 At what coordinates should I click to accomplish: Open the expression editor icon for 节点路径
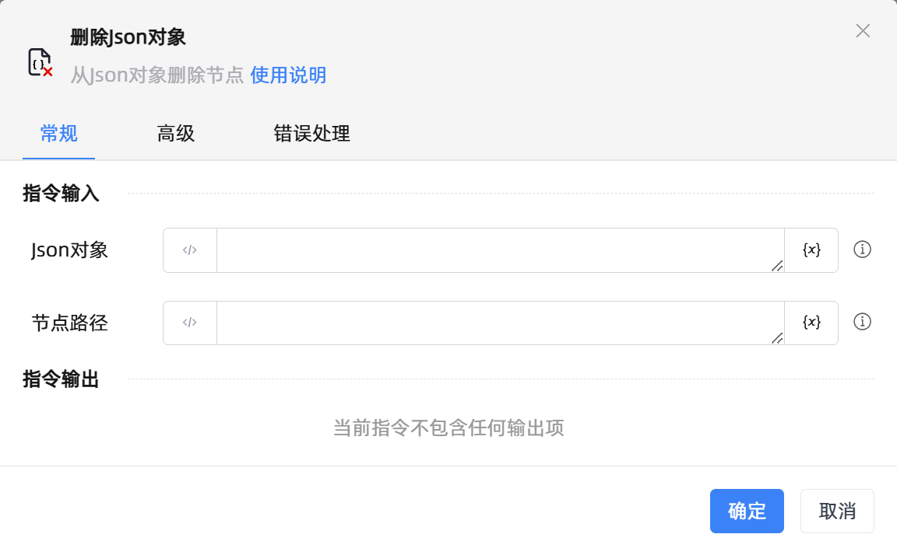[189, 323]
